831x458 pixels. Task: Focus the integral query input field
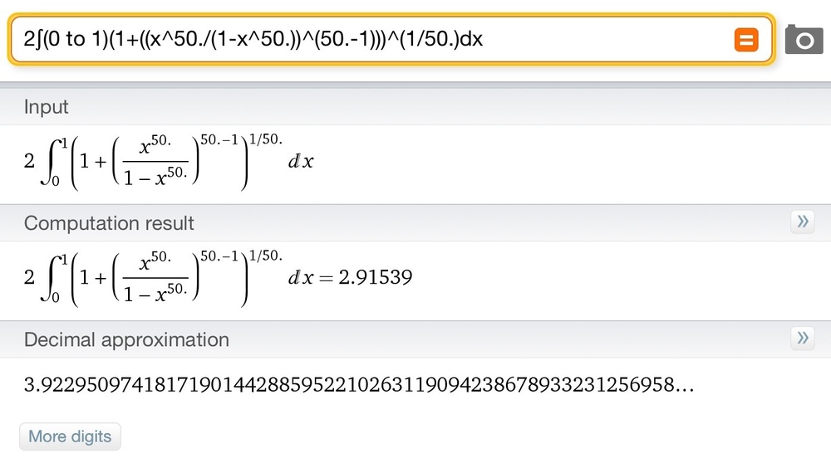(366, 39)
